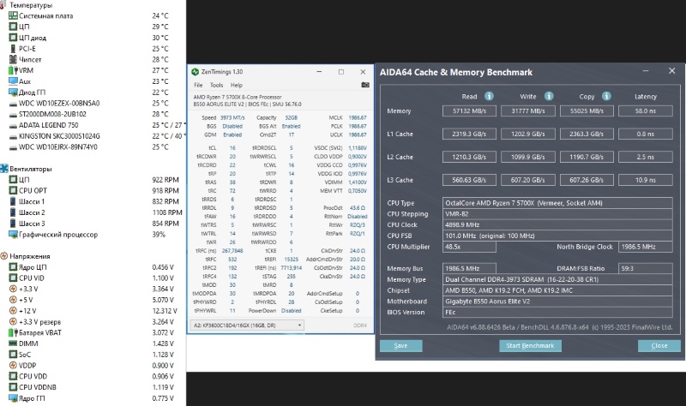686x406 pixels.
Task: Click the Copy info icon in AIDA64
Action: tap(606, 96)
